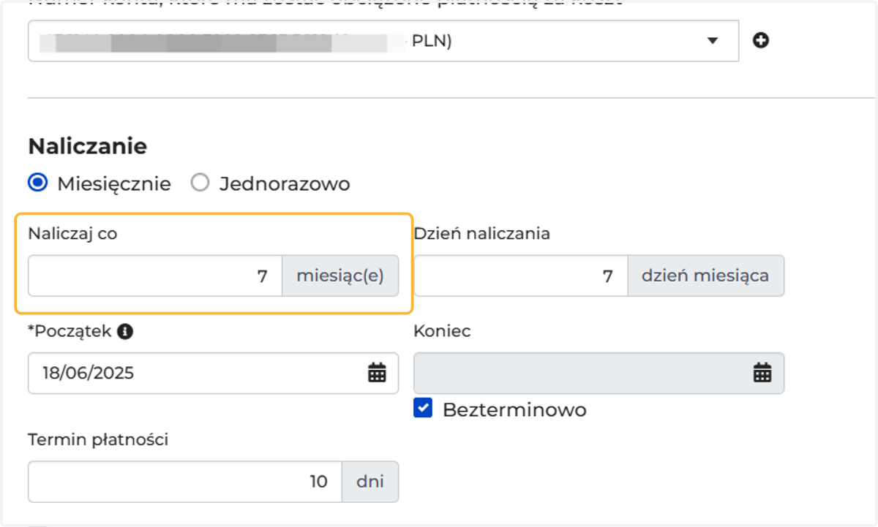Screen dimensions: 878x527
Task: Click the Dzień naliczania label
Action: (x=481, y=234)
